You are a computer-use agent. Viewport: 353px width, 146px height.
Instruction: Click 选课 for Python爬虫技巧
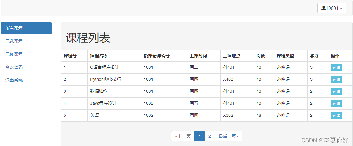pyautogui.click(x=336, y=79)
